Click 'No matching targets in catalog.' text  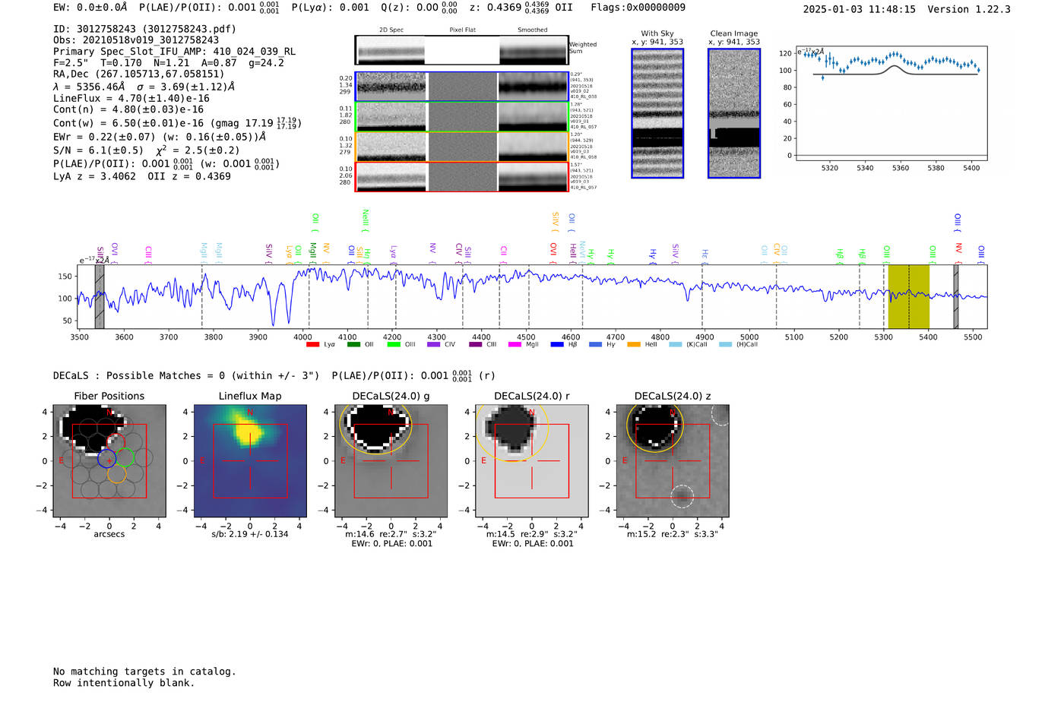(x=144, y=672)
